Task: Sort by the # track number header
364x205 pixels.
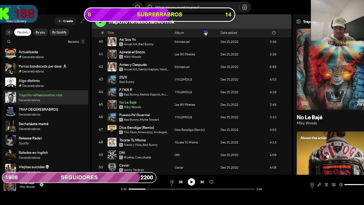Action: (102, 33)
